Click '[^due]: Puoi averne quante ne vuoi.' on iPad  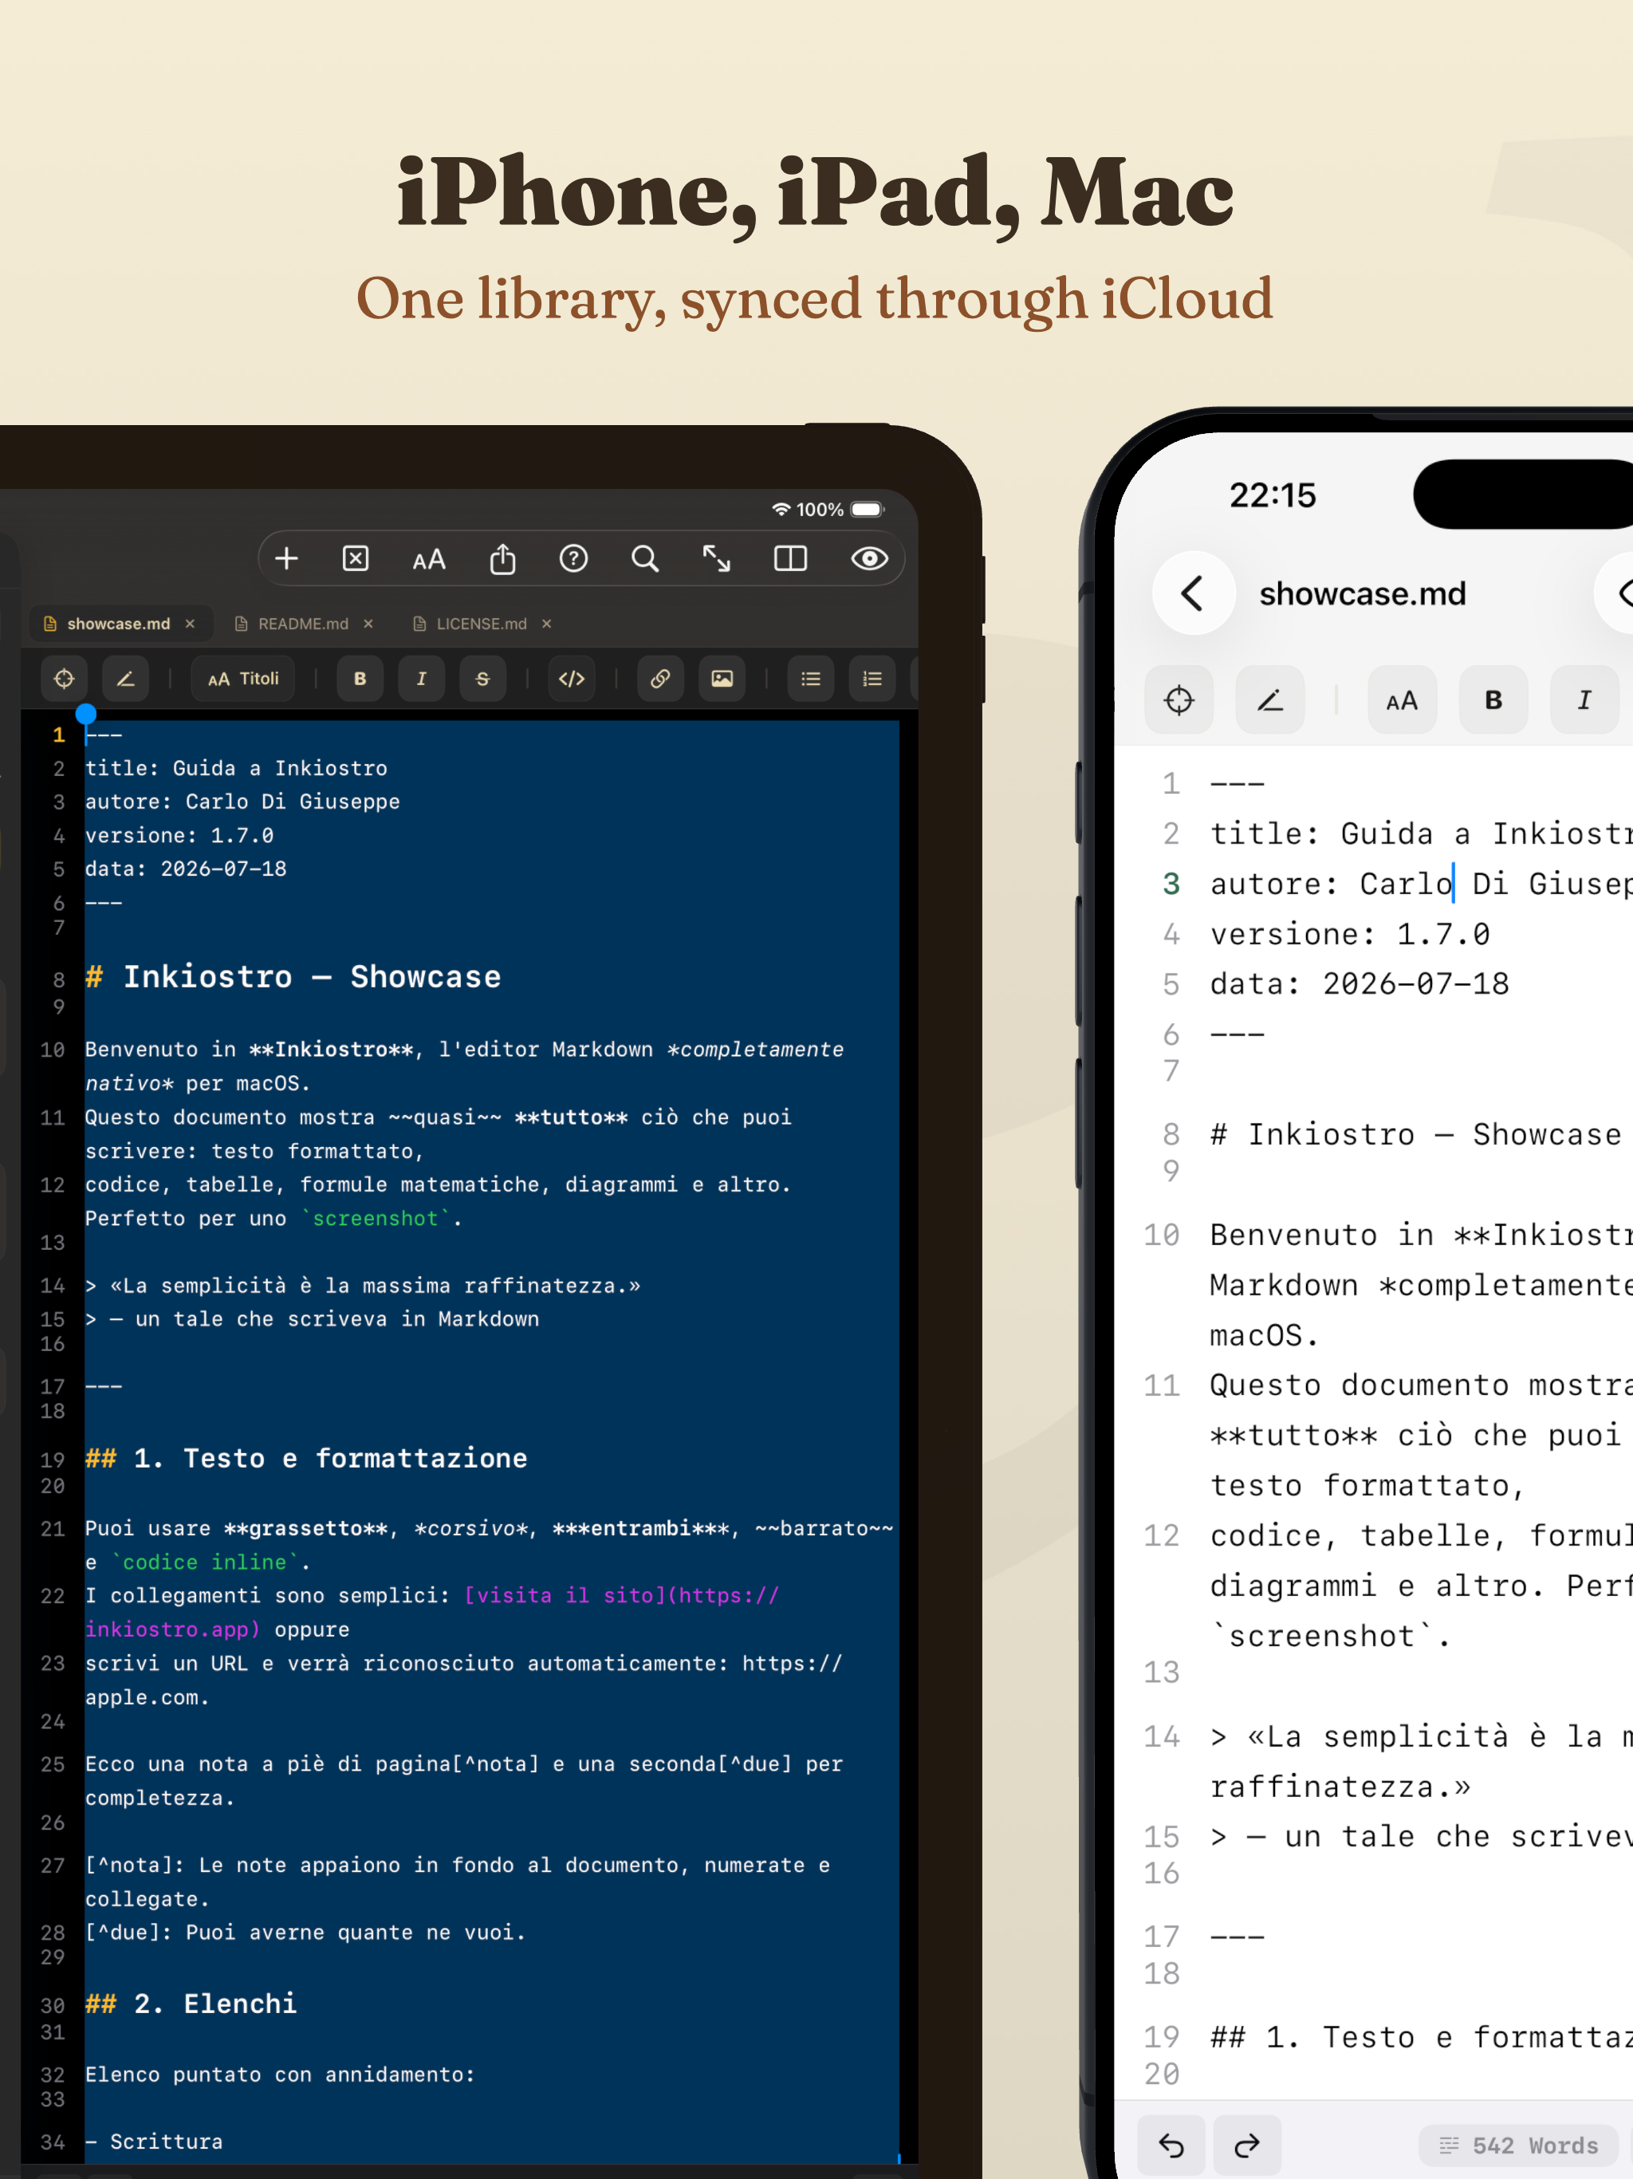click(x=305, y=1933)
